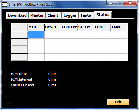Open the Tests tab
This screenshot has width=139, height=110.
coord(86,15)
